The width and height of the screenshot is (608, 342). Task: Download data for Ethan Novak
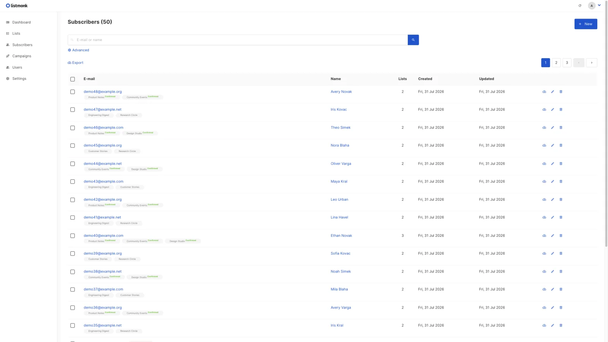pos(544,236)
